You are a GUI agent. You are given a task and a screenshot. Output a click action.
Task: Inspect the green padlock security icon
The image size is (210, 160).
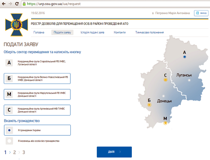click(x=24, y=4)
